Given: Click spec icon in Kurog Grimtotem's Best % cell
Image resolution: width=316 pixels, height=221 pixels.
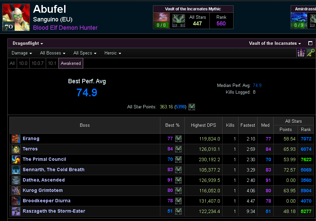Looking at the screenshot, I should 178,191.
